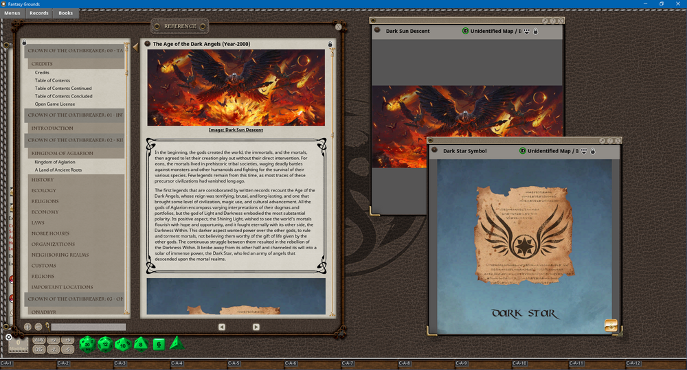Toggle the ADV advantage button
This screenshot has height=370, width=687.
pos(39,340)
